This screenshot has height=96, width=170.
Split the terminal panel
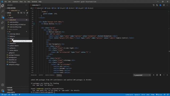pyautogui.click(x=157, y=75)
